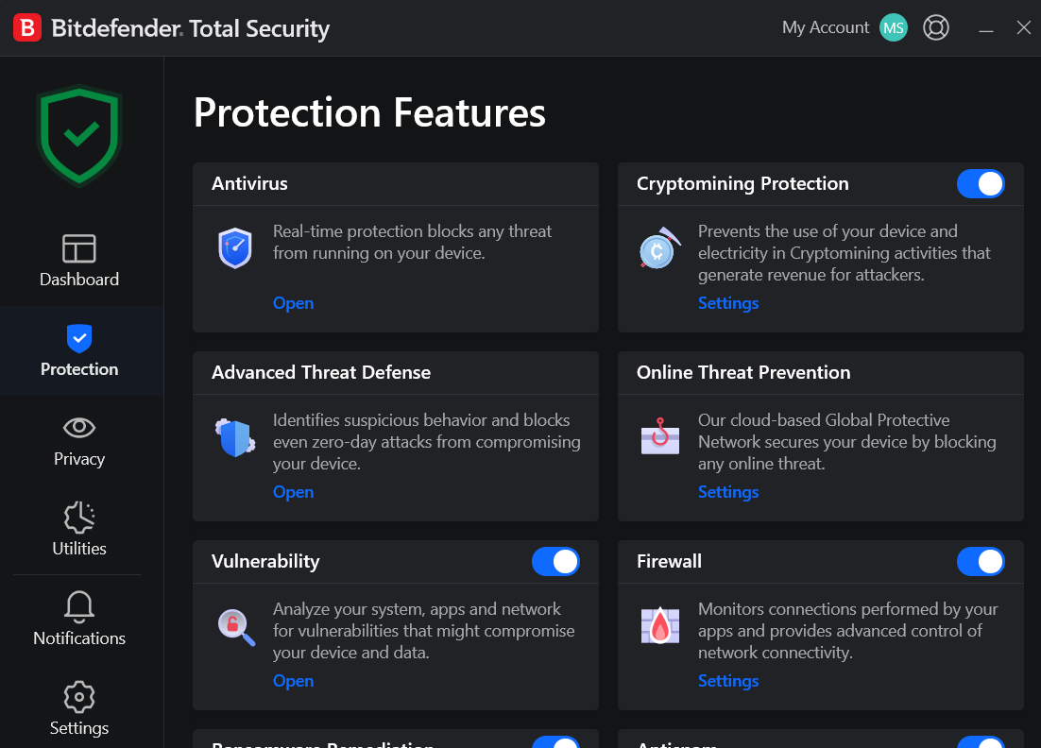Select the Protection shield icon in sidebar
This screenshot has height=748, width=1041.
pos(79,338)
